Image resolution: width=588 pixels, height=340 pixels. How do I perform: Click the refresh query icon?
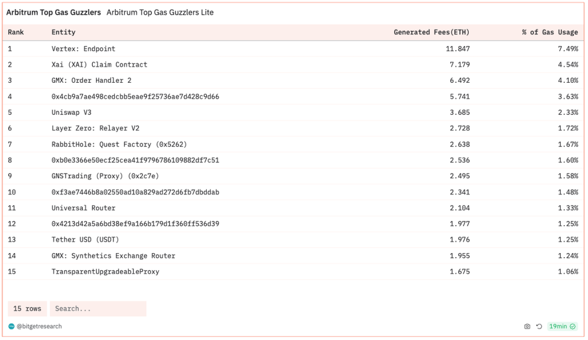(x=539, y=327)
